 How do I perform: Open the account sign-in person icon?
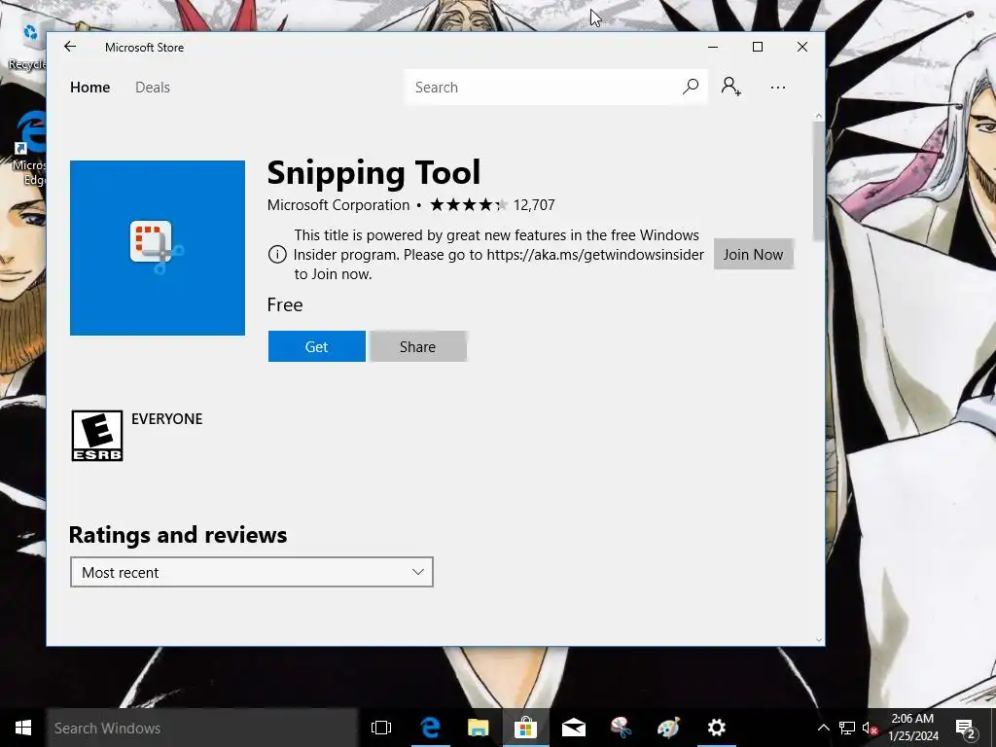(x=730, y=87)
